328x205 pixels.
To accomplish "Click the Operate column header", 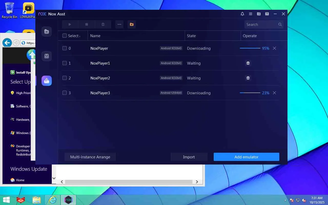I will coord(250,36).
